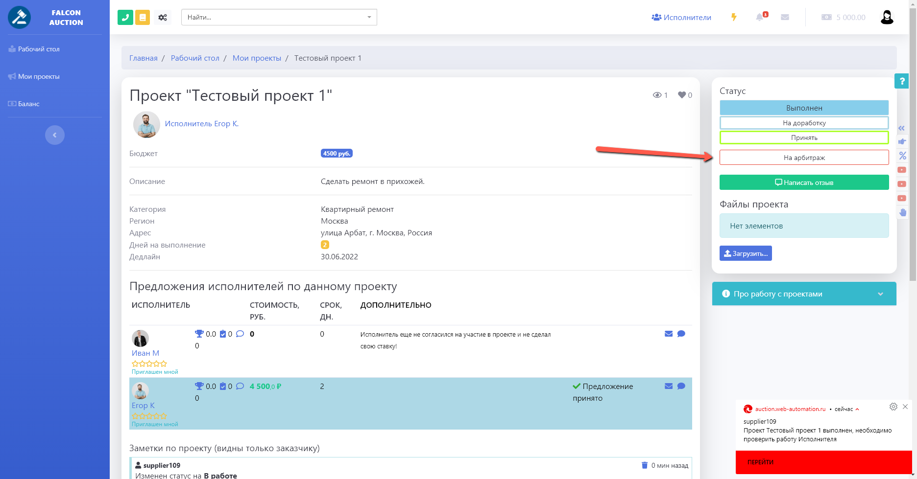
Task: Click the green 'Написать отзыв' button
Action: pos(804,182)
